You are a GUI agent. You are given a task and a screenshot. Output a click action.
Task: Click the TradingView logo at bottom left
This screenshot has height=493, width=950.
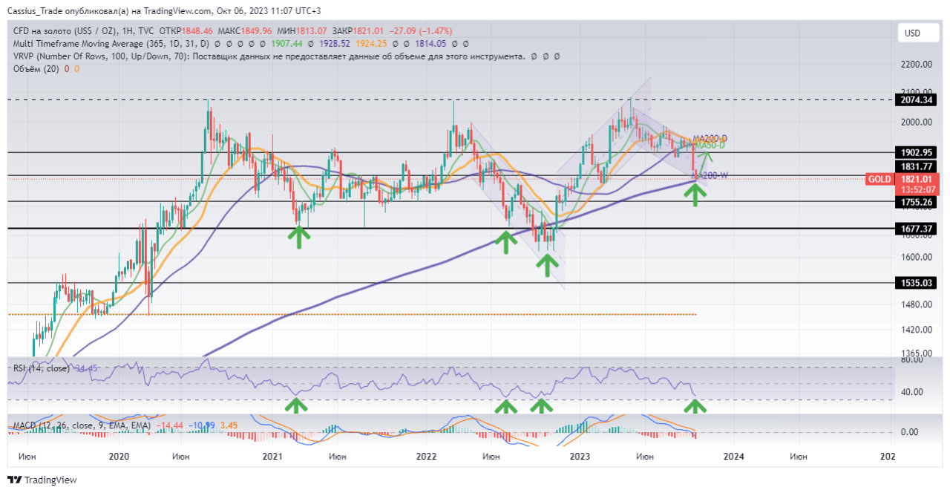click(x=42, y=480)
